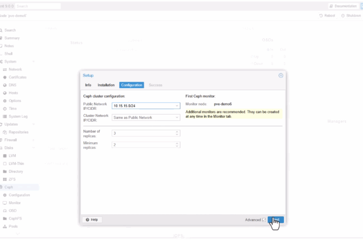Click the Shell terminal icon
This screenshot has width=363, height=240.
pyautogui.click(x=1, y=53)
